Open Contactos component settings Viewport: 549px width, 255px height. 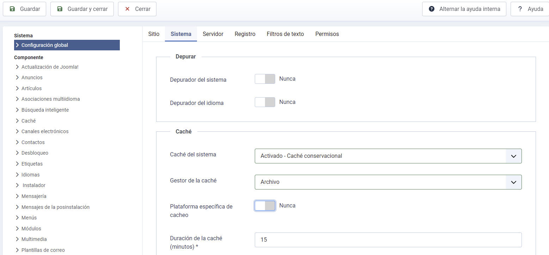coord(33,142)
